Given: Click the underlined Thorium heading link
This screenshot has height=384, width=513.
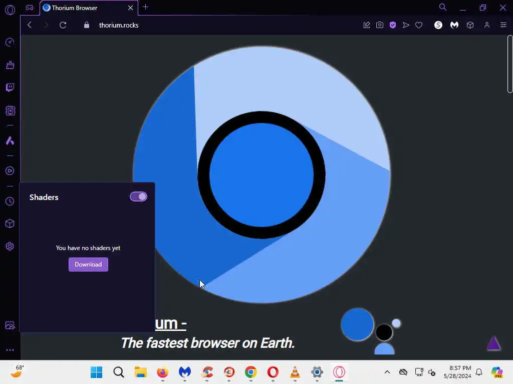Looking at the screenshot, I should tap(170, 323).
